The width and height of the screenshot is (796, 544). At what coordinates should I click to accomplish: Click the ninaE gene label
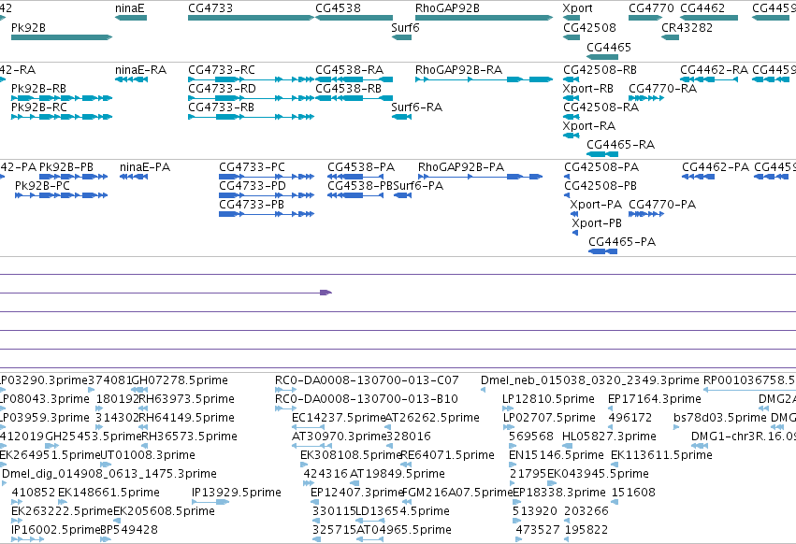pyautogui.click(x=129, y=8)
